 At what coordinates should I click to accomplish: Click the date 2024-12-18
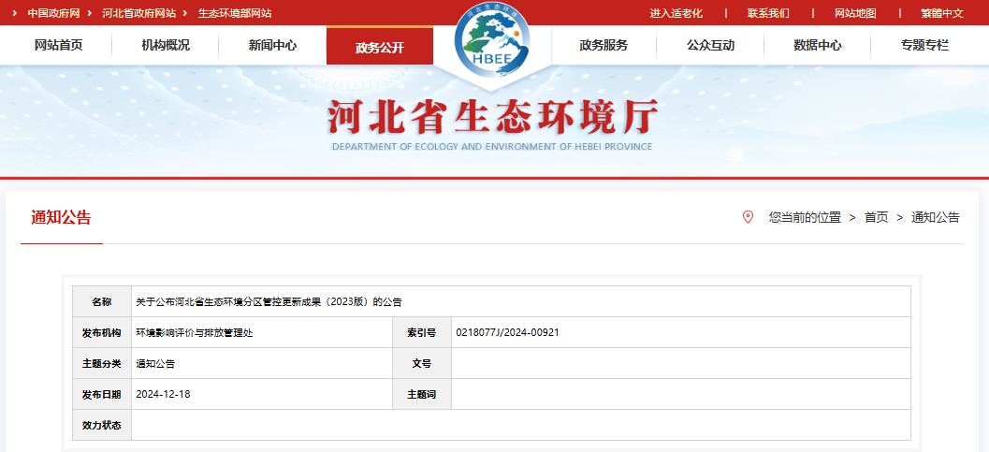tap(164, 394)
